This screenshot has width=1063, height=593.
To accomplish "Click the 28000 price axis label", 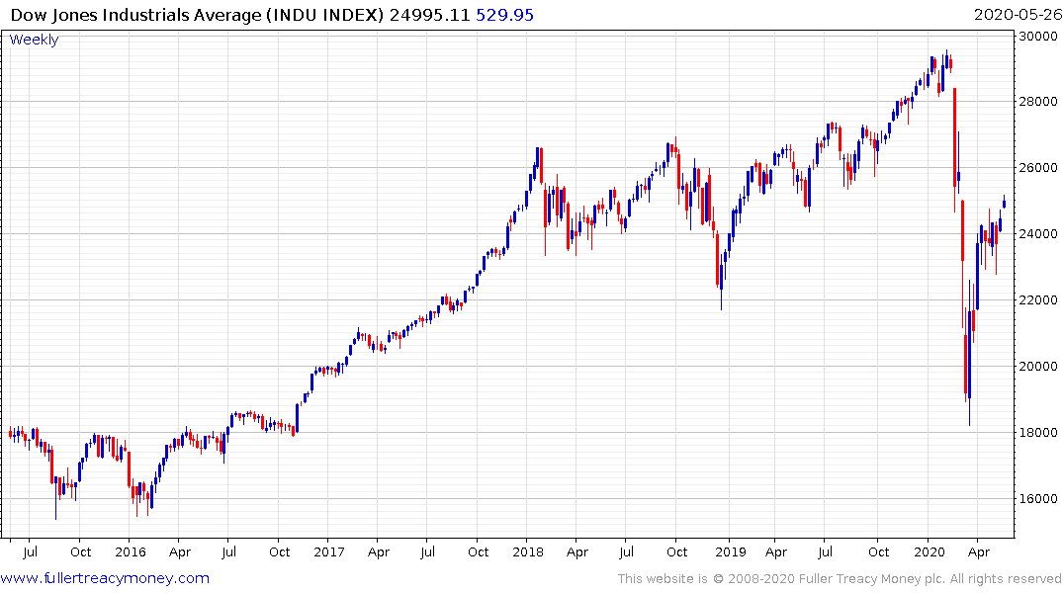I will click(x=1038, y=102).
